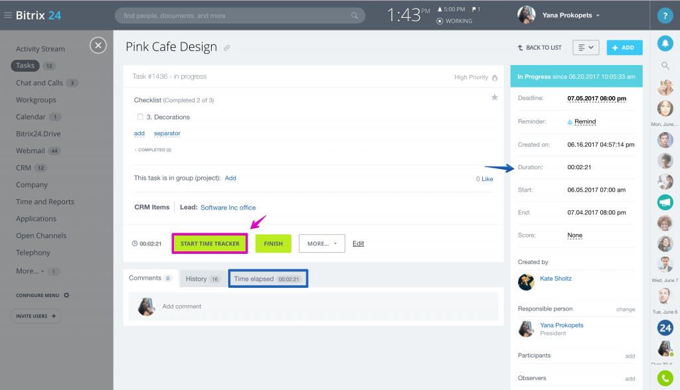This screenshot has height=390, width=680.
Task: Click Yana Prokopets avatar under Responsible person
Action: pos(526,329)
